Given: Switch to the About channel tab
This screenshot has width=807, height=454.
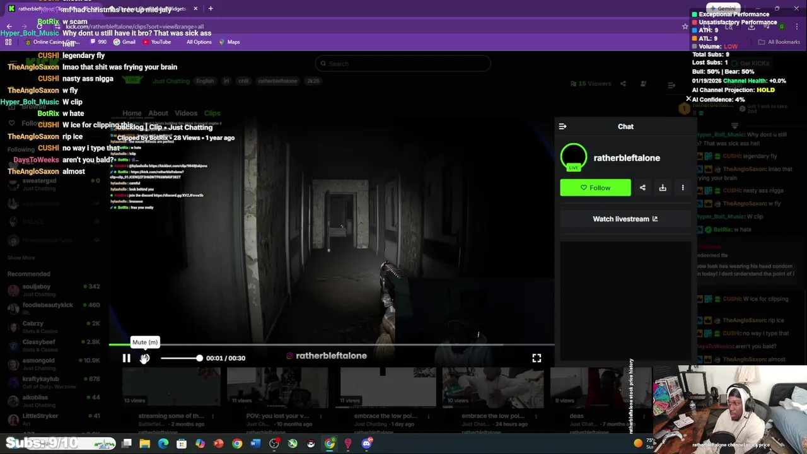Looking at the screenshot, I should tap(158, 113).
